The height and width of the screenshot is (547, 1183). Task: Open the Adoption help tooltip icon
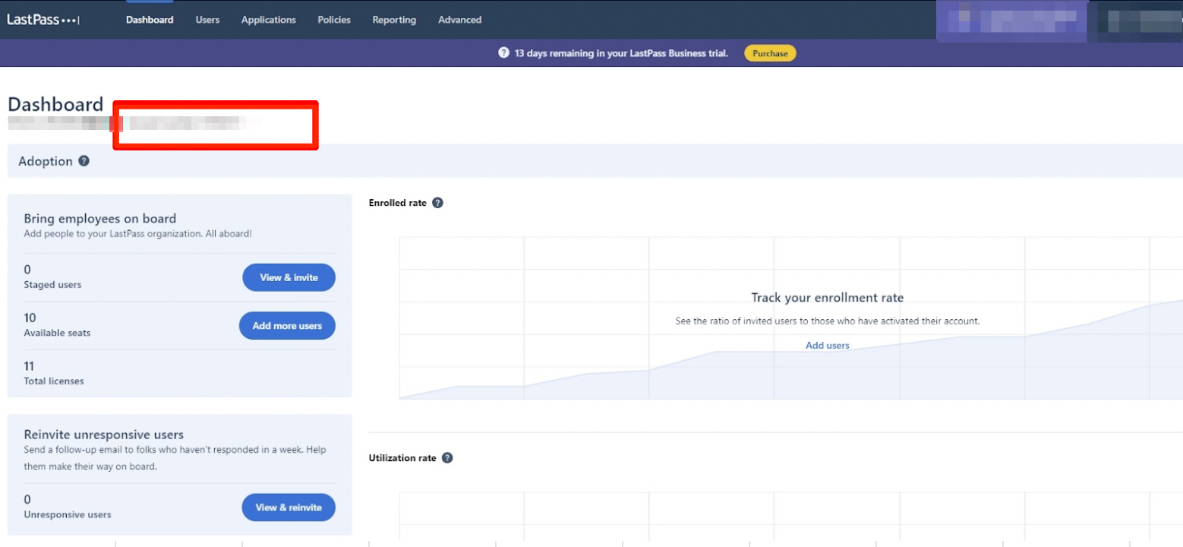click(x=84, y=161)
